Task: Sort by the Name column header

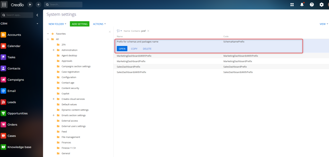Action: point(120,36)
